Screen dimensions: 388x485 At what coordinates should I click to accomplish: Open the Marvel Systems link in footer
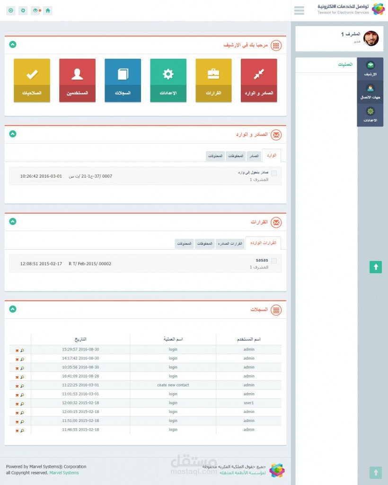64,472
